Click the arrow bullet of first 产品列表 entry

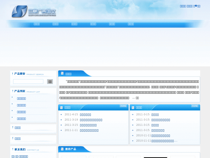point(12,97)
